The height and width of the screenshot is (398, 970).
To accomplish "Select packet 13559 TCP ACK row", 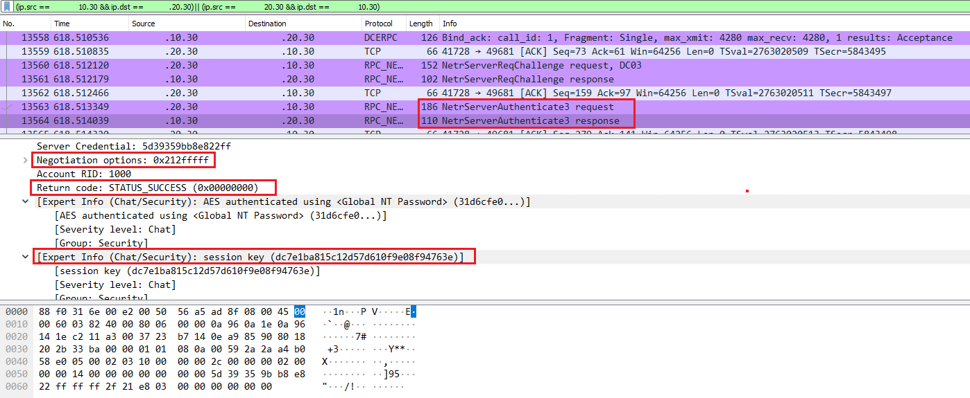I will 485,51.
